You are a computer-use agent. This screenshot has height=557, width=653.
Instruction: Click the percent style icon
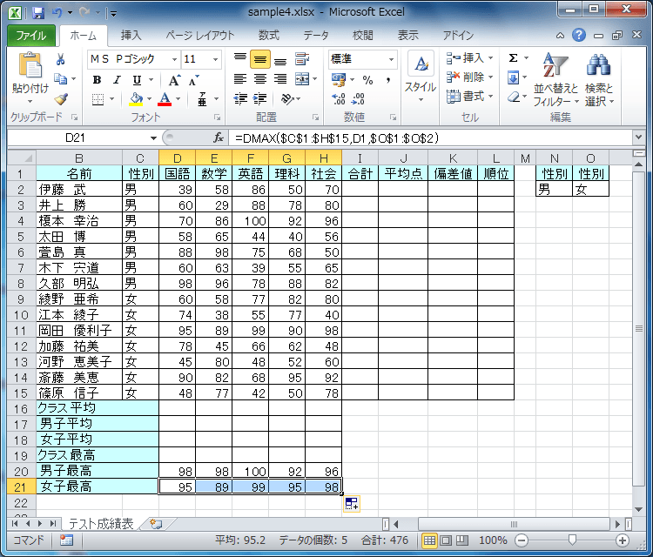click(x=367, y=79)
